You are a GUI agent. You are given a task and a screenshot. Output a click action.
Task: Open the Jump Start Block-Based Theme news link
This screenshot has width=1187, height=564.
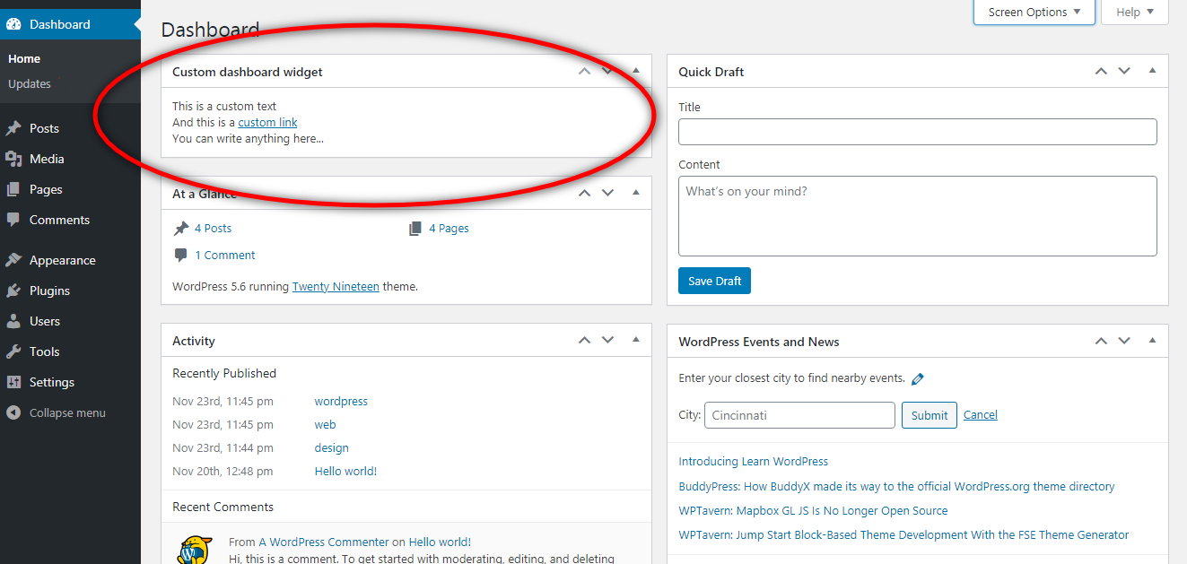(903, 535)
